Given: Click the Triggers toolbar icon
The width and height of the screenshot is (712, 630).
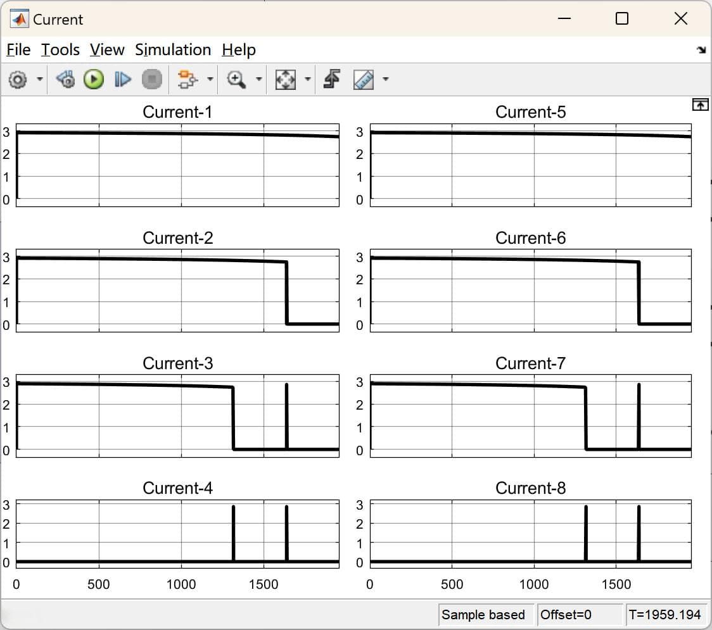Looking at the screenshot, I should 332,79.
